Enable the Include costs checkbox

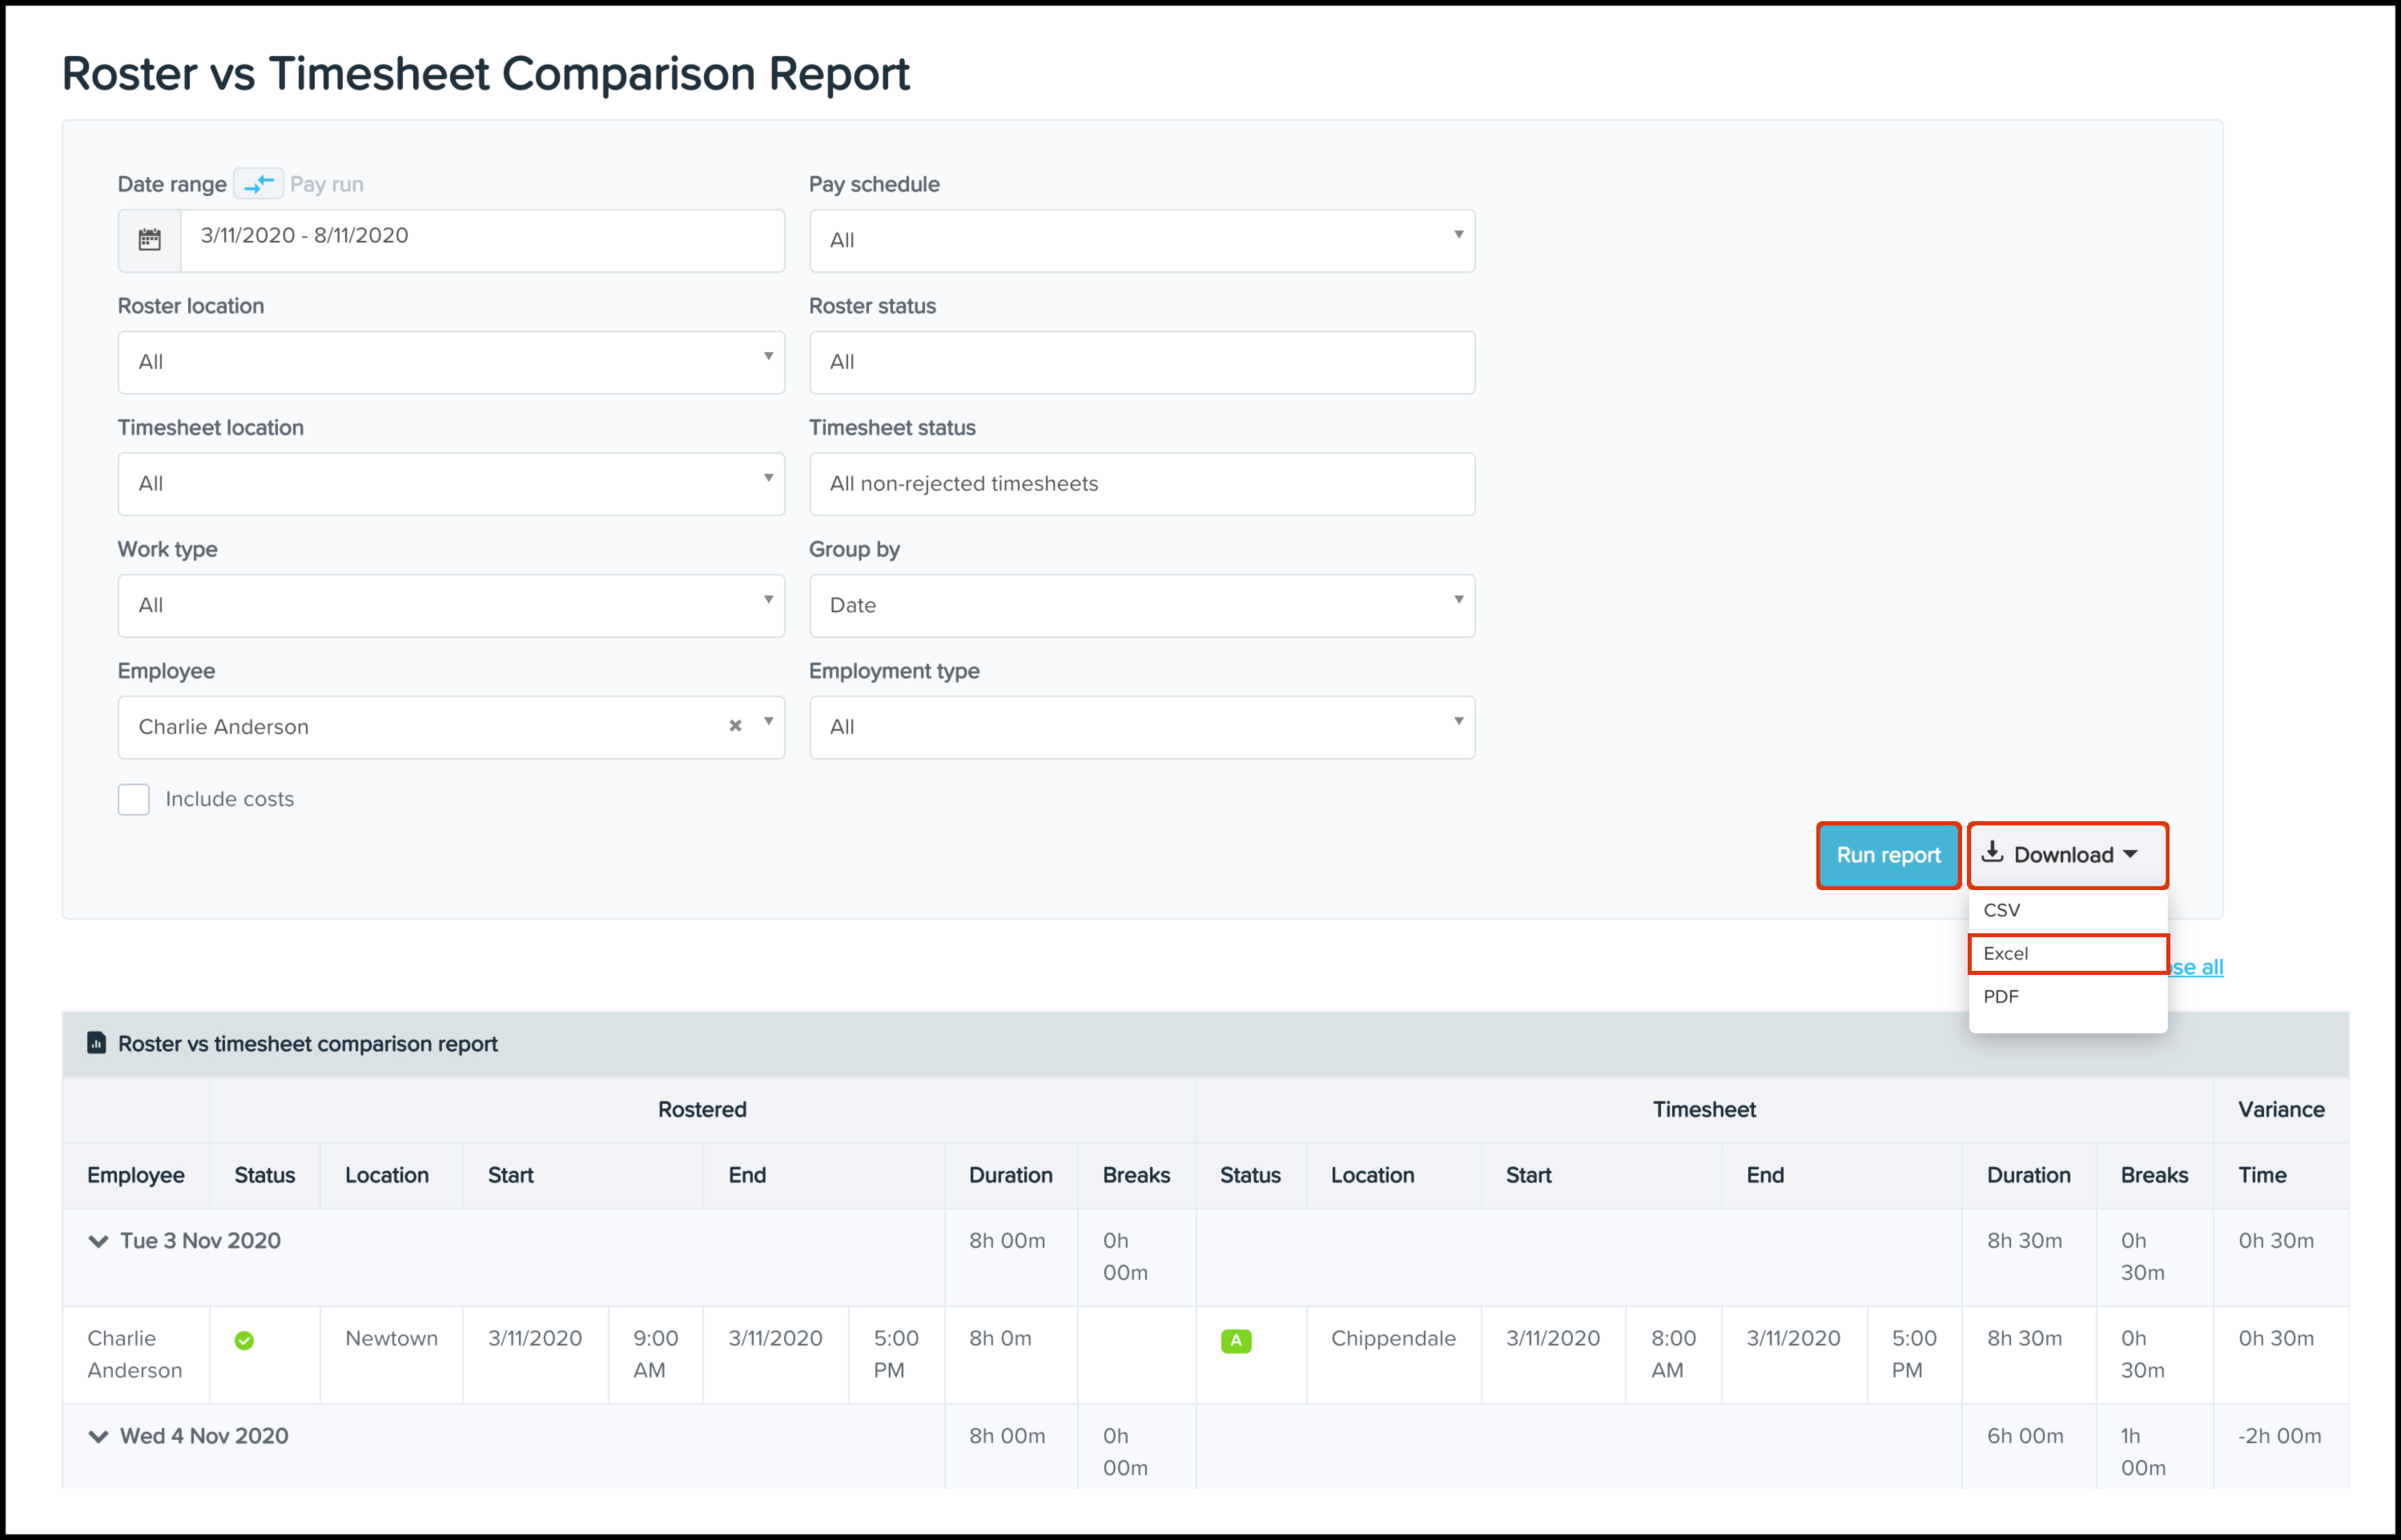click(134, 799)
